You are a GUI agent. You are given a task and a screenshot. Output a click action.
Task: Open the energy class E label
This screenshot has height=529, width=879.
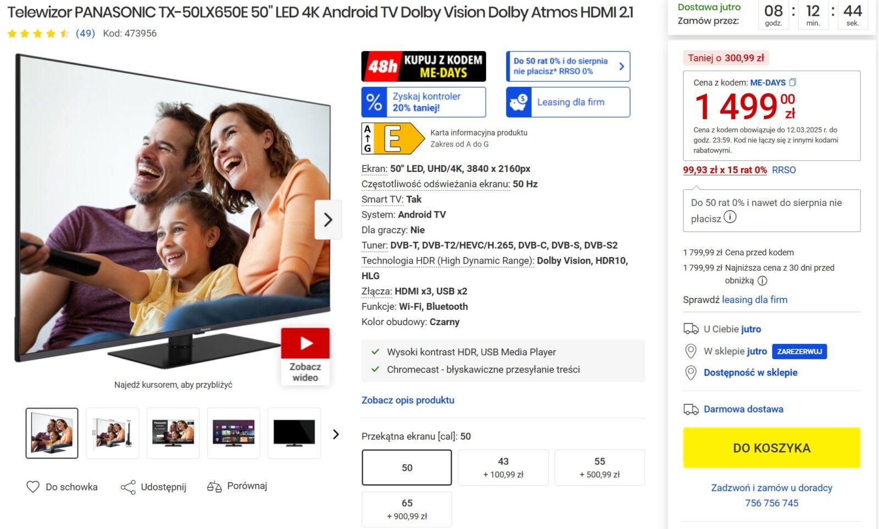(392, 138)
